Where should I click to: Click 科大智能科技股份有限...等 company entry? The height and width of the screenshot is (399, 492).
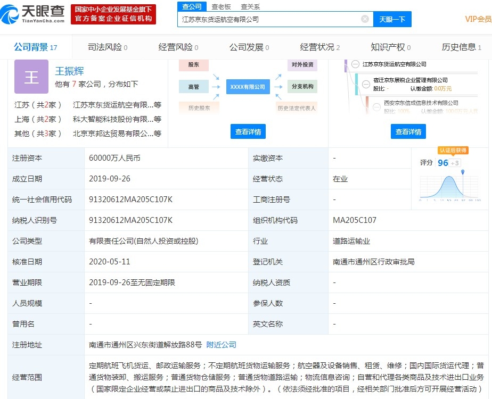(x=117, y=119)
